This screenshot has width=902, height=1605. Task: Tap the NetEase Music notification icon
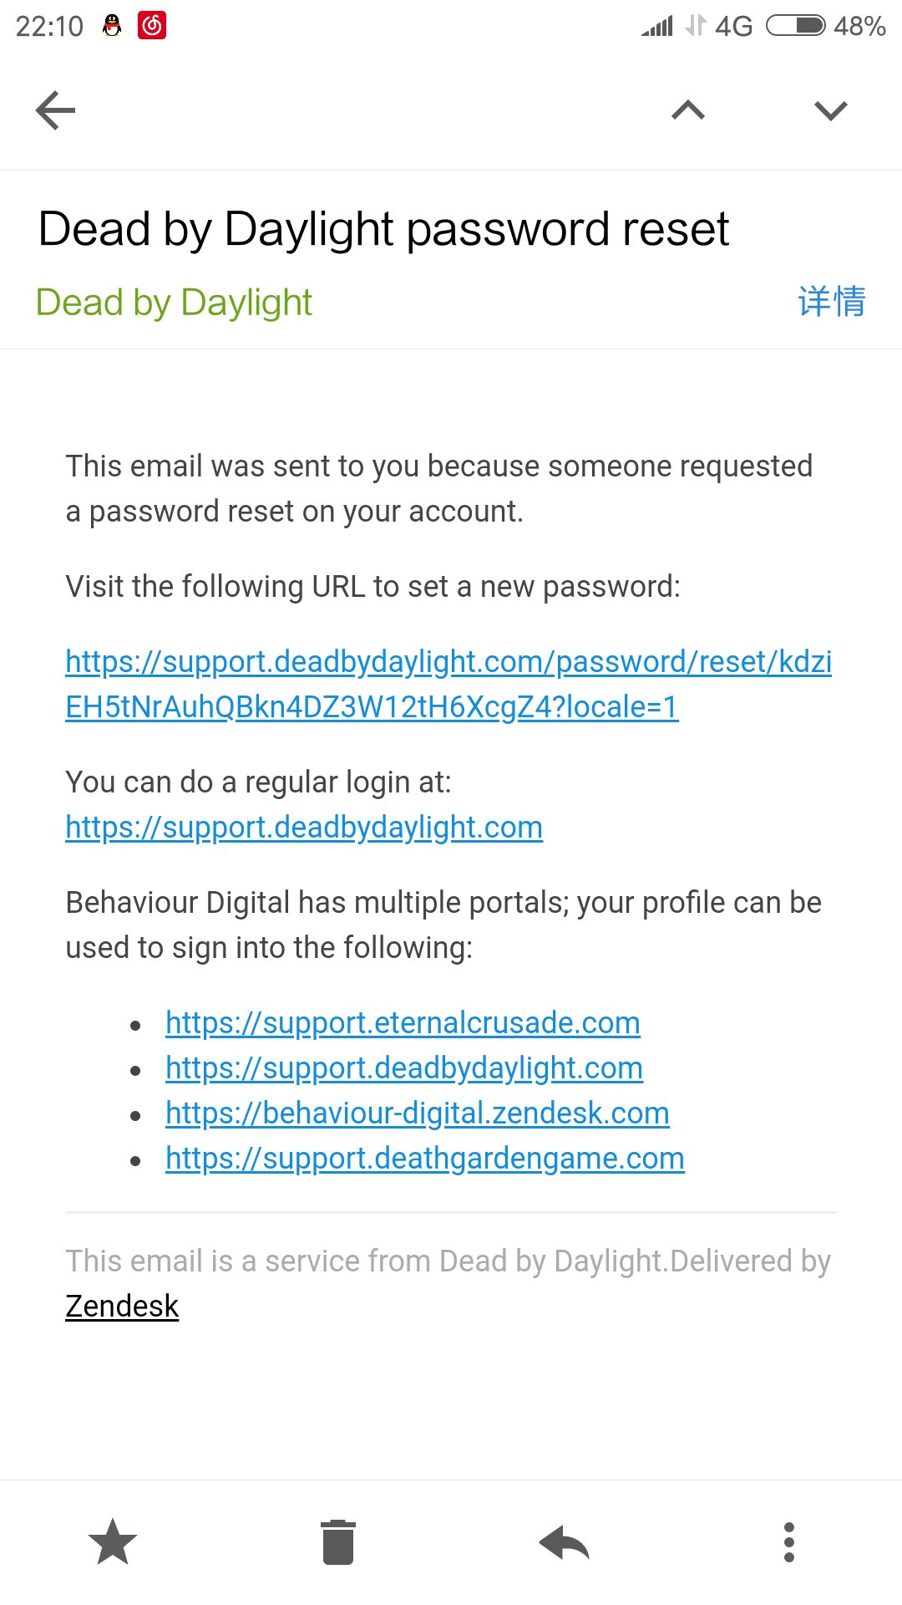pos(152,26)
